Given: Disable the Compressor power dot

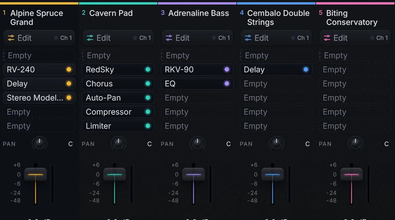Looking at the screenshot, I should 148,112.
